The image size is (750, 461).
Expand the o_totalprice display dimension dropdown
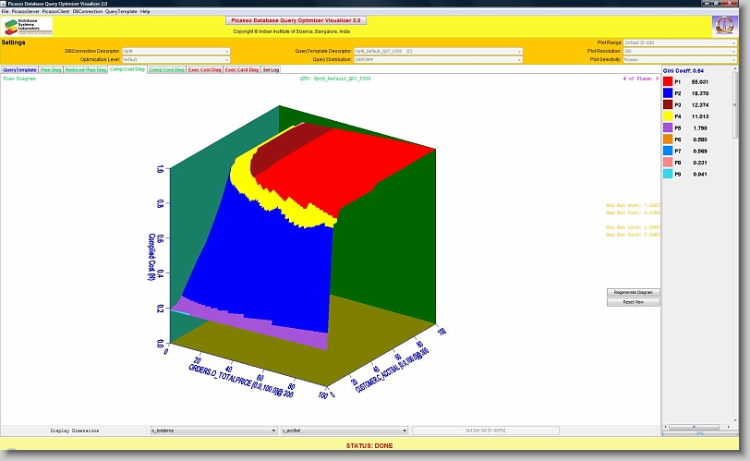click(x=212, y=431)
